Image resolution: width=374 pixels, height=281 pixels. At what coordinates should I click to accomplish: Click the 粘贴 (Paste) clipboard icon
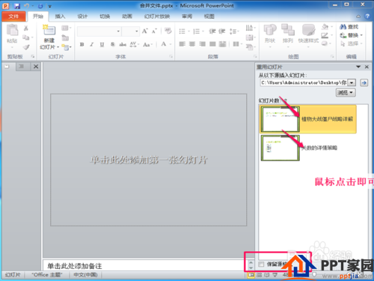(12, 31)
